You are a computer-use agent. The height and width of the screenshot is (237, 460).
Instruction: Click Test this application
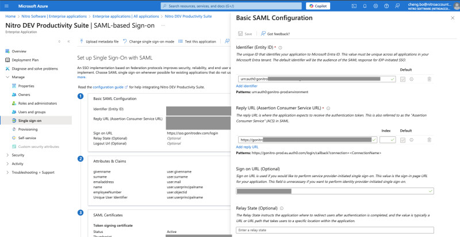(x=197, y=41)
